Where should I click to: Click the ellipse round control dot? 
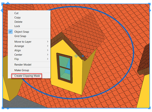point(83,56)
